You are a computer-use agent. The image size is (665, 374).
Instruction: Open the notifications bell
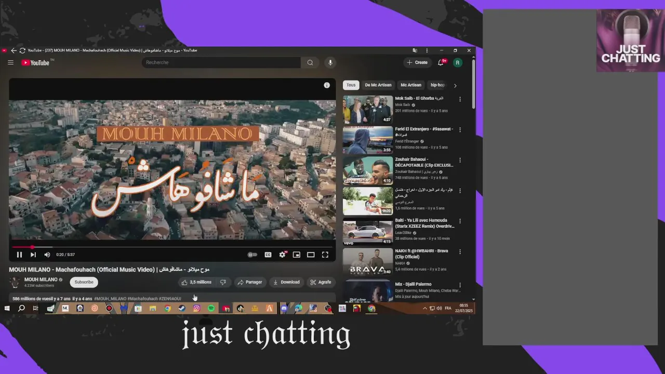coord(441,62)
